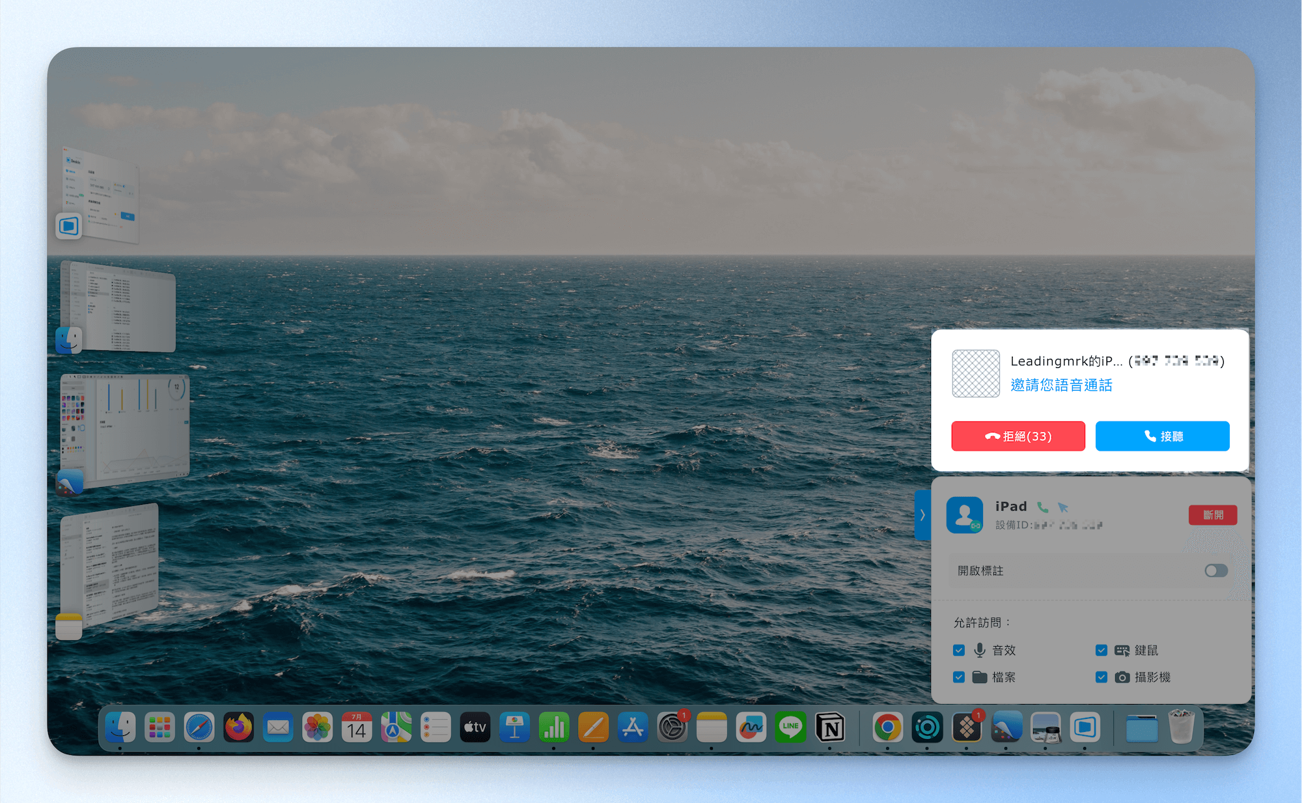
Task: Click the 邀請您語音通話 invitation link
Action: [1061, 385]
